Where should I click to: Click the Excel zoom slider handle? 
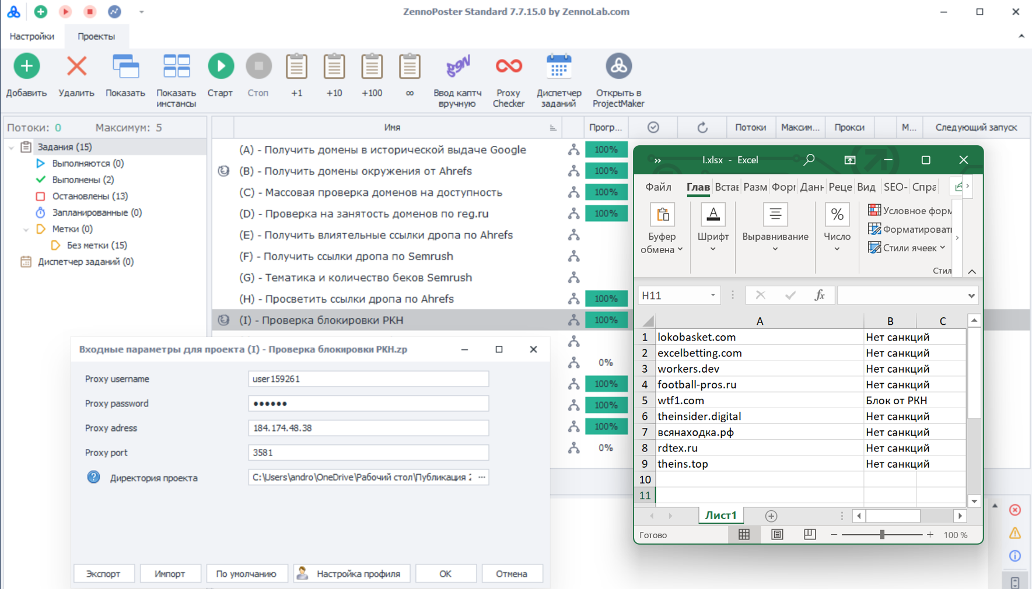(882, 535)
